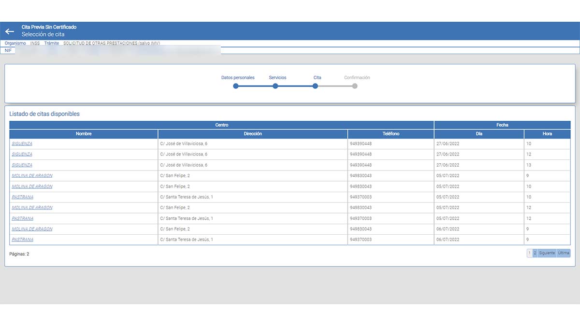Image resolution: width=580 pixels, height=326 pixels.
Task: Click the Día column header
Action: [x=478, y=134]
